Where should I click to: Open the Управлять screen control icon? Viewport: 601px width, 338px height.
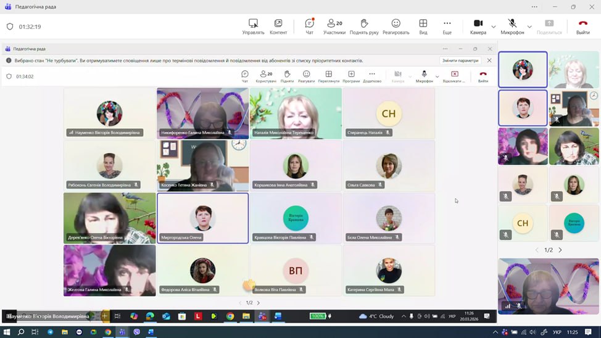(x=253, y=26)
